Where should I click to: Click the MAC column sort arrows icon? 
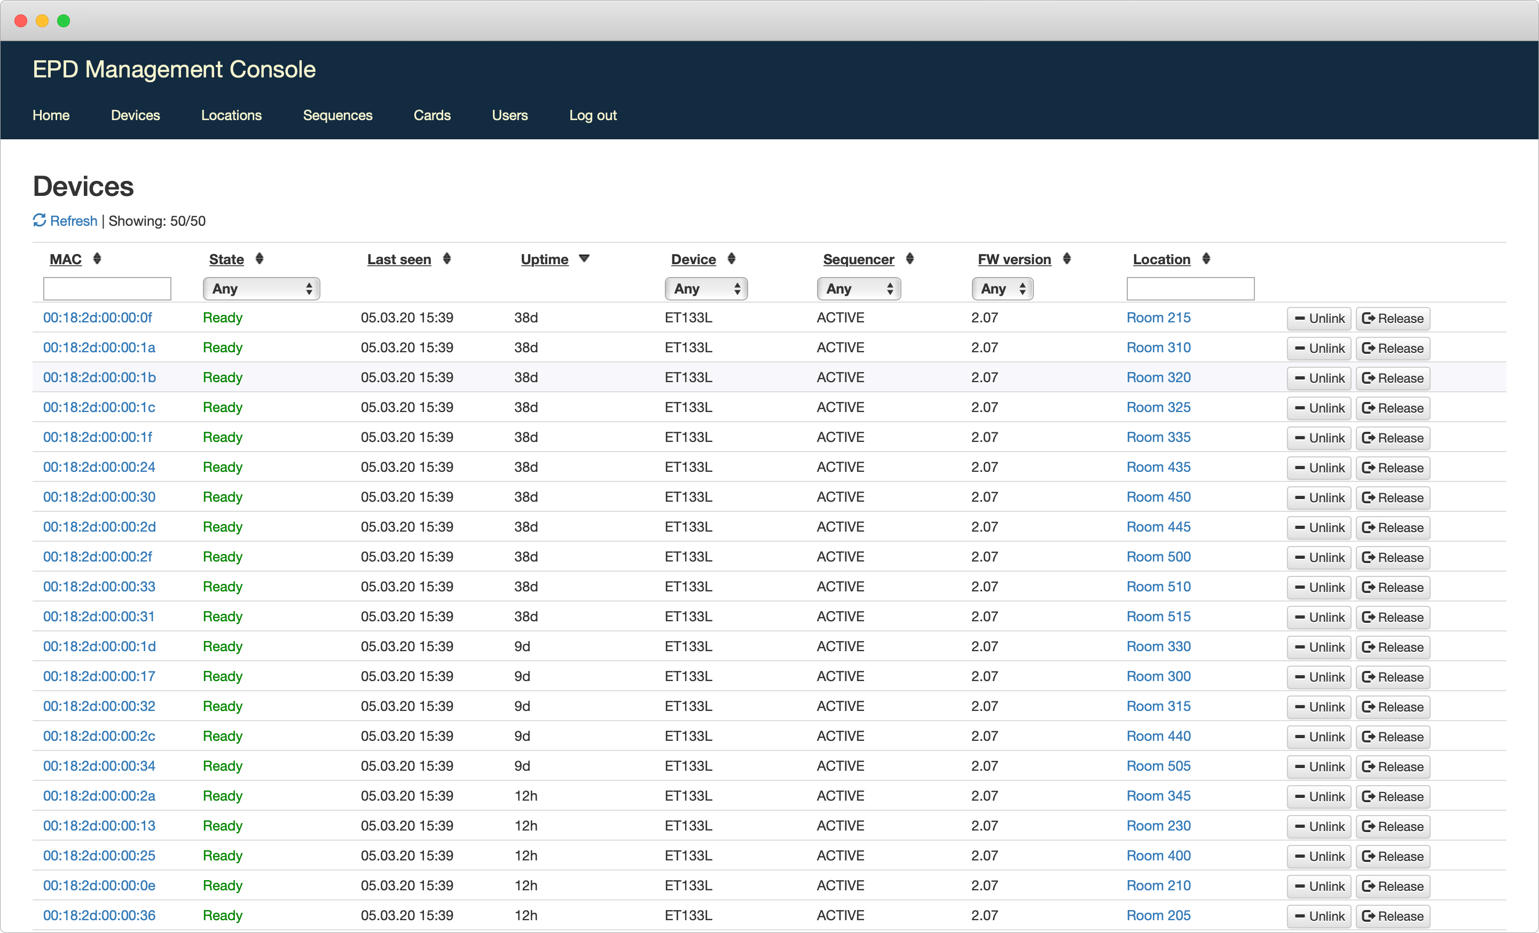pyautogui.click(x=97, y=258)
